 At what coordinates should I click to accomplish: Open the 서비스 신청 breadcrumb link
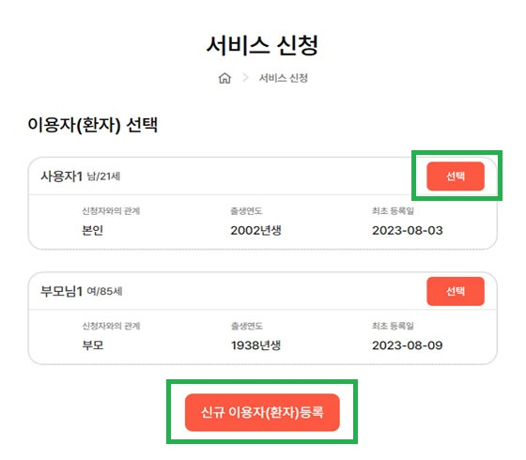point(283,78)
